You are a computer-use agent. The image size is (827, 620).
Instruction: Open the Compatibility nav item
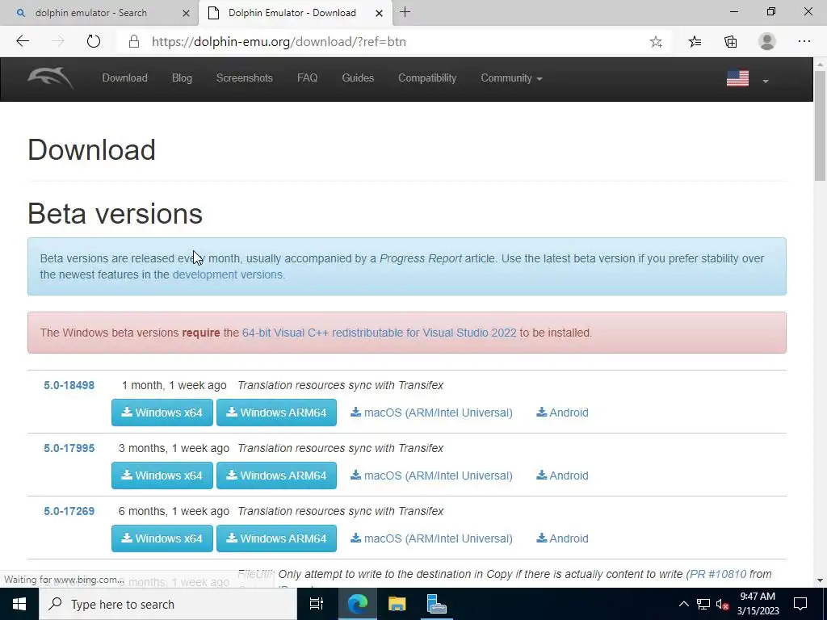(427, 78)
